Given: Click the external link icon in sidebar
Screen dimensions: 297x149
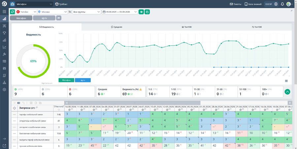Looking at the screenshot, I should [x=4, y=146].
